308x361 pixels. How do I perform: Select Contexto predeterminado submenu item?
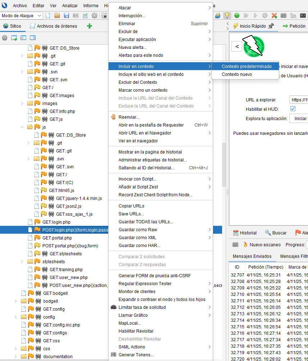[247, 67]
